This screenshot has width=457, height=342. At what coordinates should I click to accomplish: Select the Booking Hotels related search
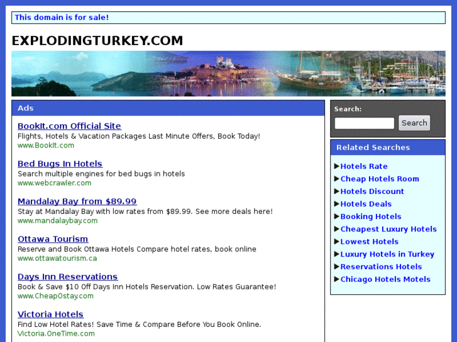coord(371,216)
